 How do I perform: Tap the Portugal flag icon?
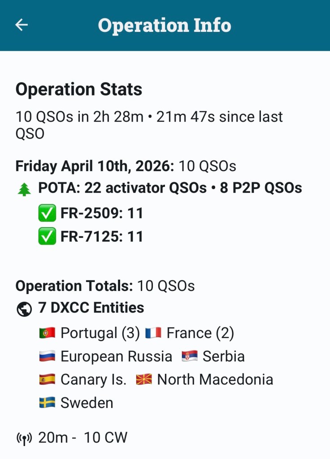(x=47, y=333)
